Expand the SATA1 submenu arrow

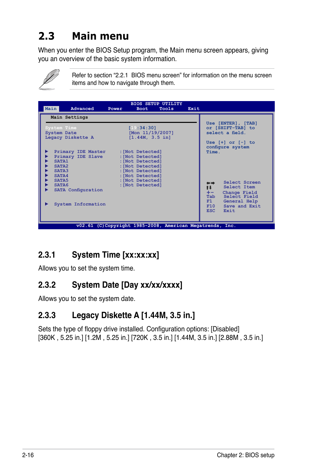(47, 161)
